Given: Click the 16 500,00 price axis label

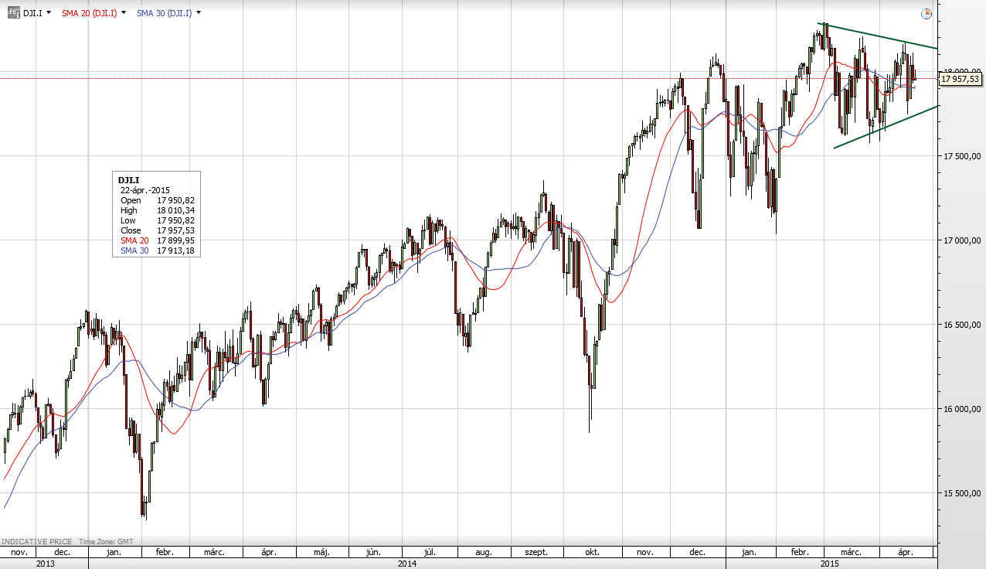Looking at the screenshot, I should pyautogui.click(x=962, y=325).
